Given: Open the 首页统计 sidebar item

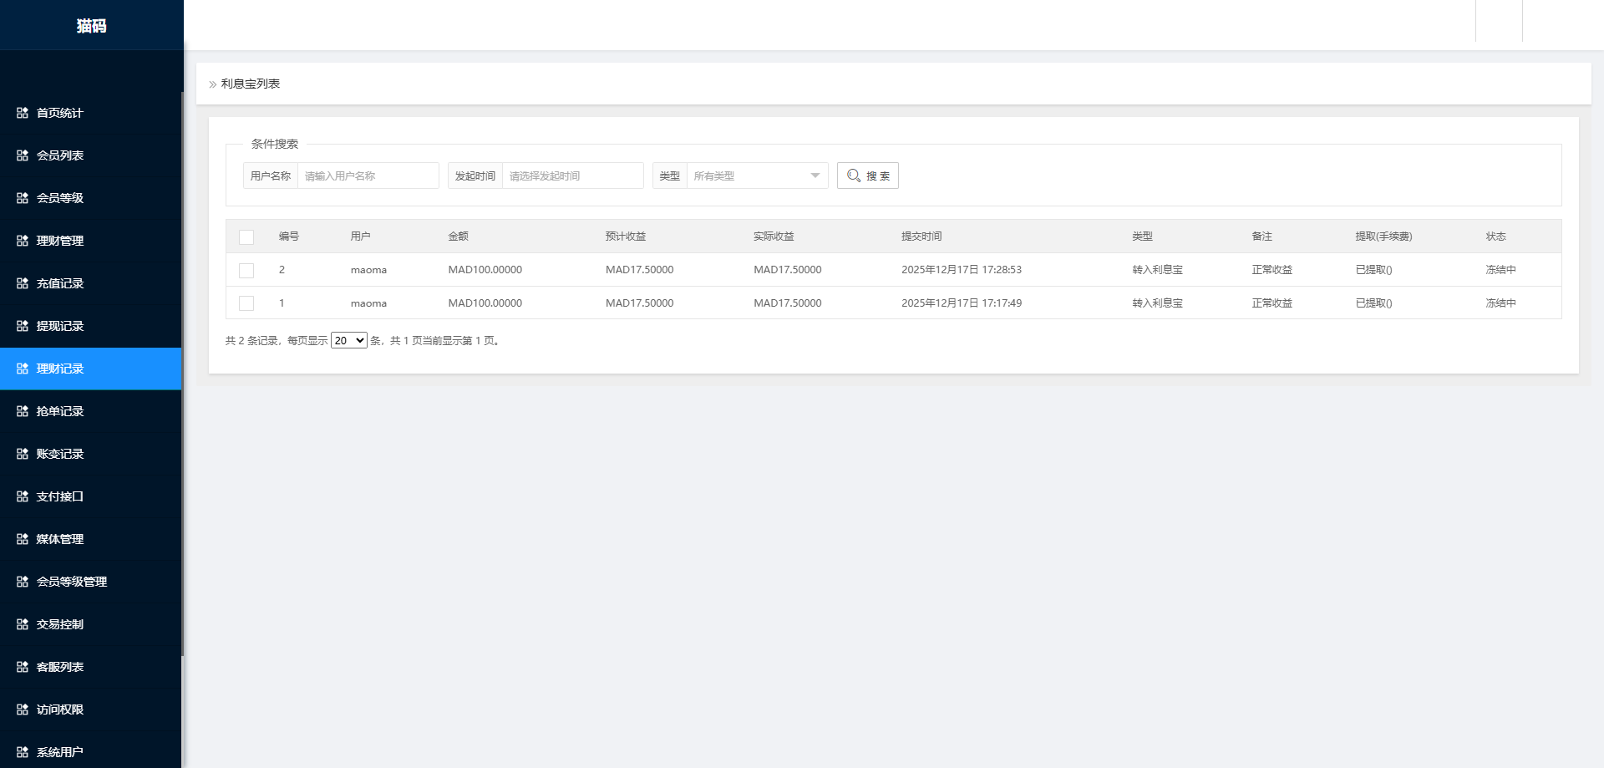Looking at the screenshot, I should pyautogui.click(x=58, y=113).
